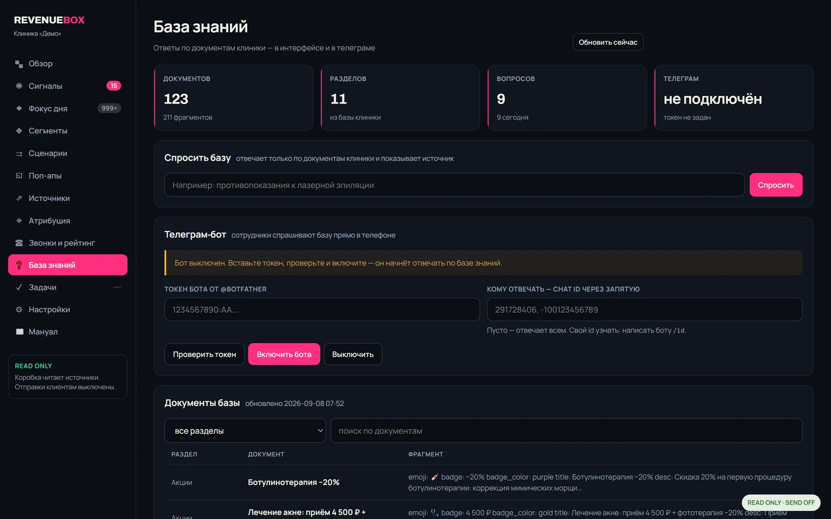Focus the поиск по документам field
The width and height of the screenshot is (831, 519).
coord(567,431)
